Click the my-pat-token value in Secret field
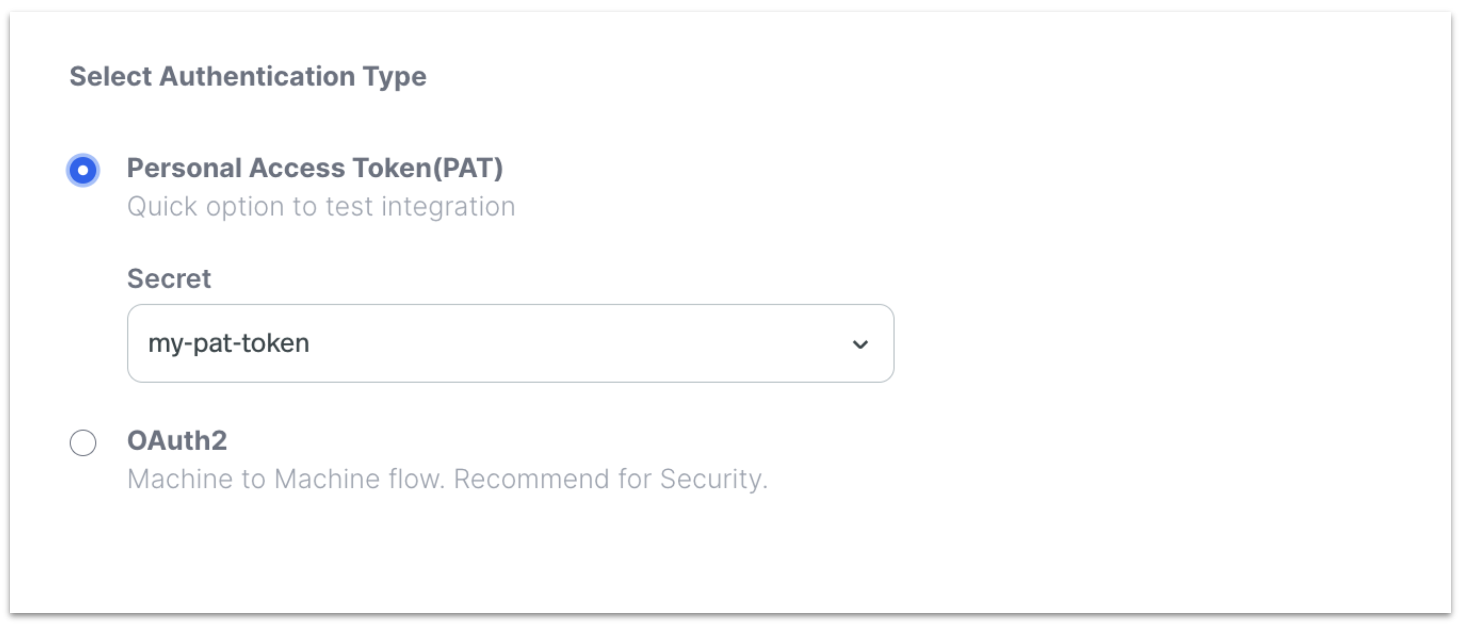Image resolution: width=1463 pixels, height=626 pixels. tap(228, 343)
